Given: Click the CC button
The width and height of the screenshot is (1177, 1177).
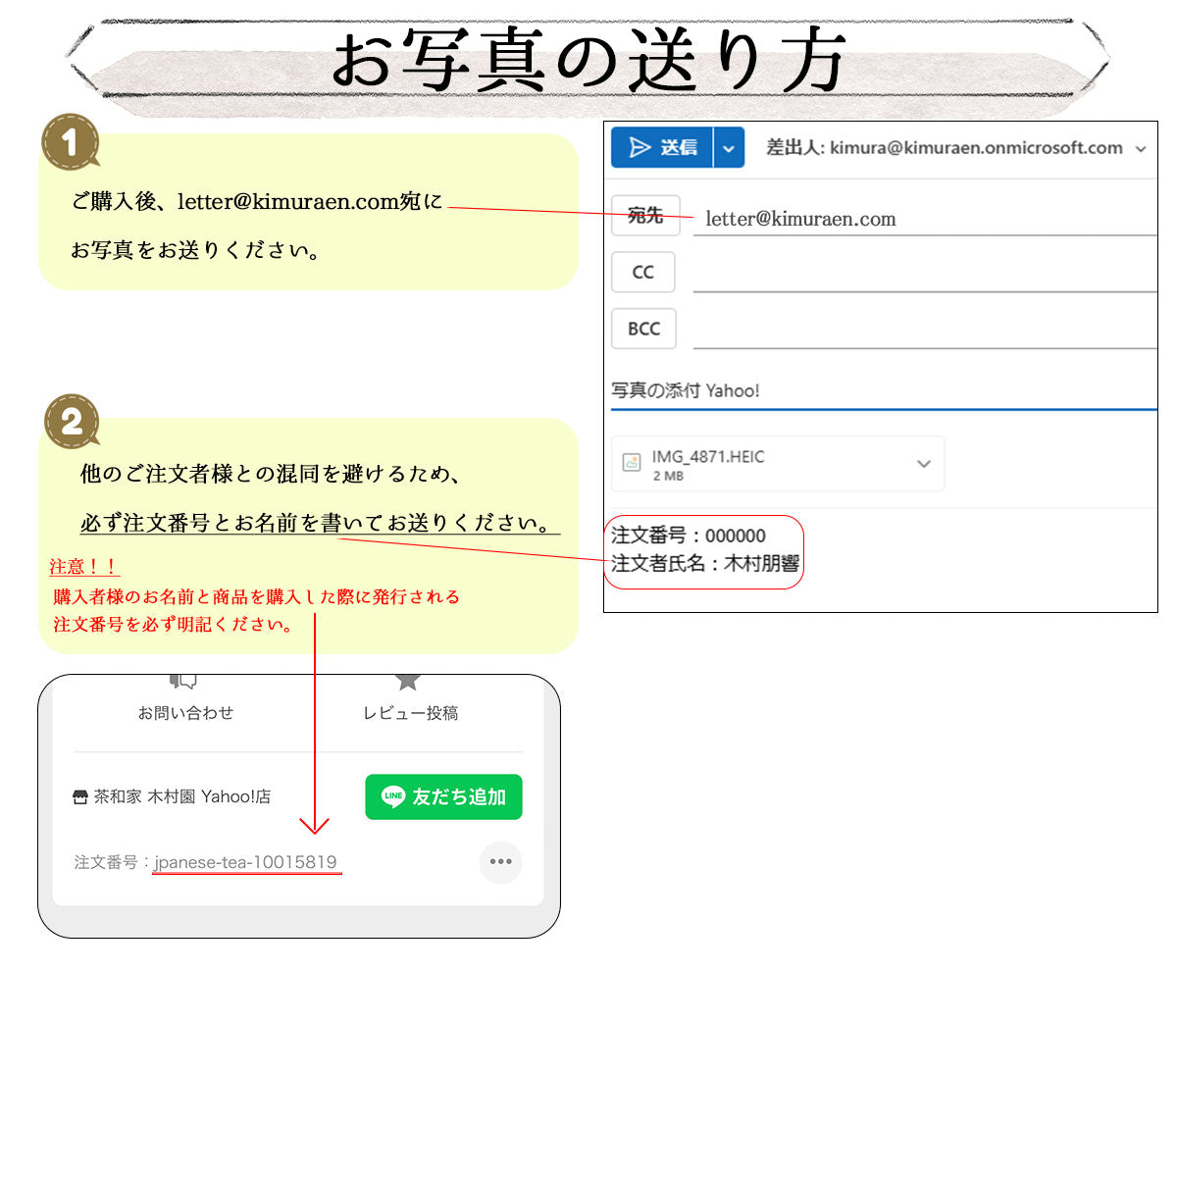Looking at the screenshot, I should pos(643,273).
